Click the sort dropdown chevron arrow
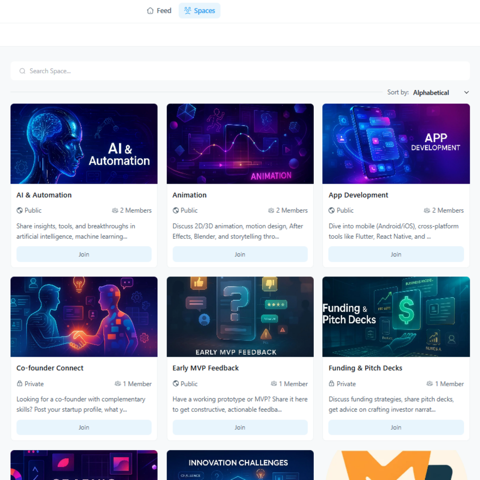This screenshot has width=480, height=480. 466,92
